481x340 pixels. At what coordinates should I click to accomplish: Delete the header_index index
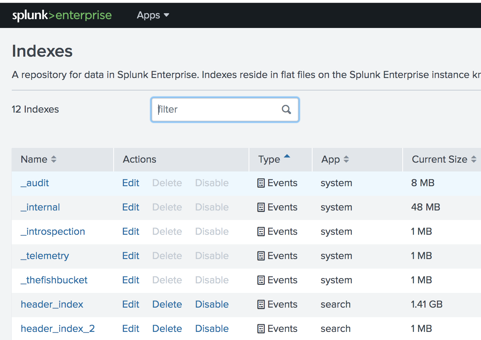tap(167, 304)
